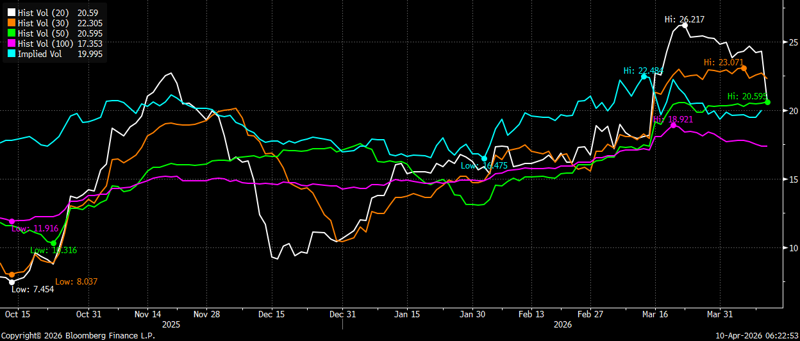Click the cyan Hi: 22.484 marker dot
The height and width of the screenshot is (341, 800).
pyautogui.click(x=644, y=76)
